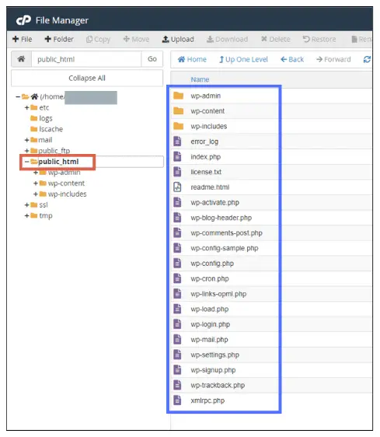This screenshot has width=380, height=437.
Task: Select public_html folder label in tree
Action: (x=58, y=162)
